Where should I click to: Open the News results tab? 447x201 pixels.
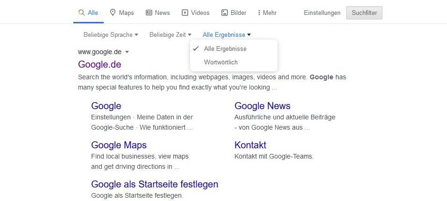(158, 13)
